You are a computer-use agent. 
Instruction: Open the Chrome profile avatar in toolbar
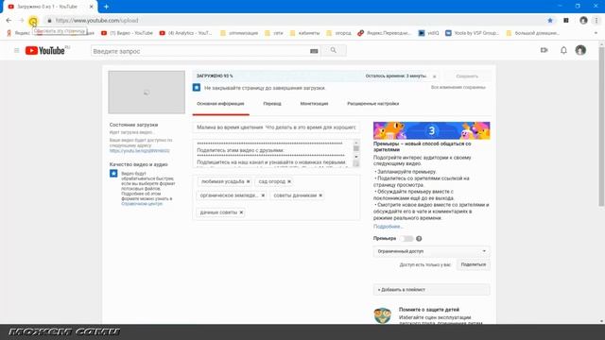583,21
